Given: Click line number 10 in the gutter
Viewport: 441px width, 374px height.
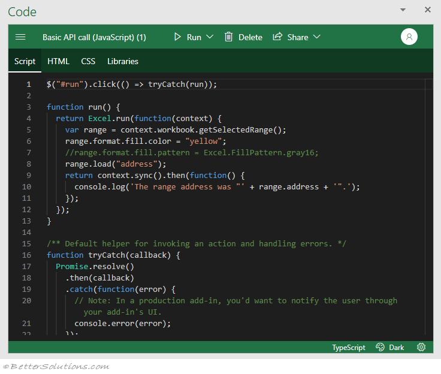Looking at the screenshot, I should click(x=26, y=187).
